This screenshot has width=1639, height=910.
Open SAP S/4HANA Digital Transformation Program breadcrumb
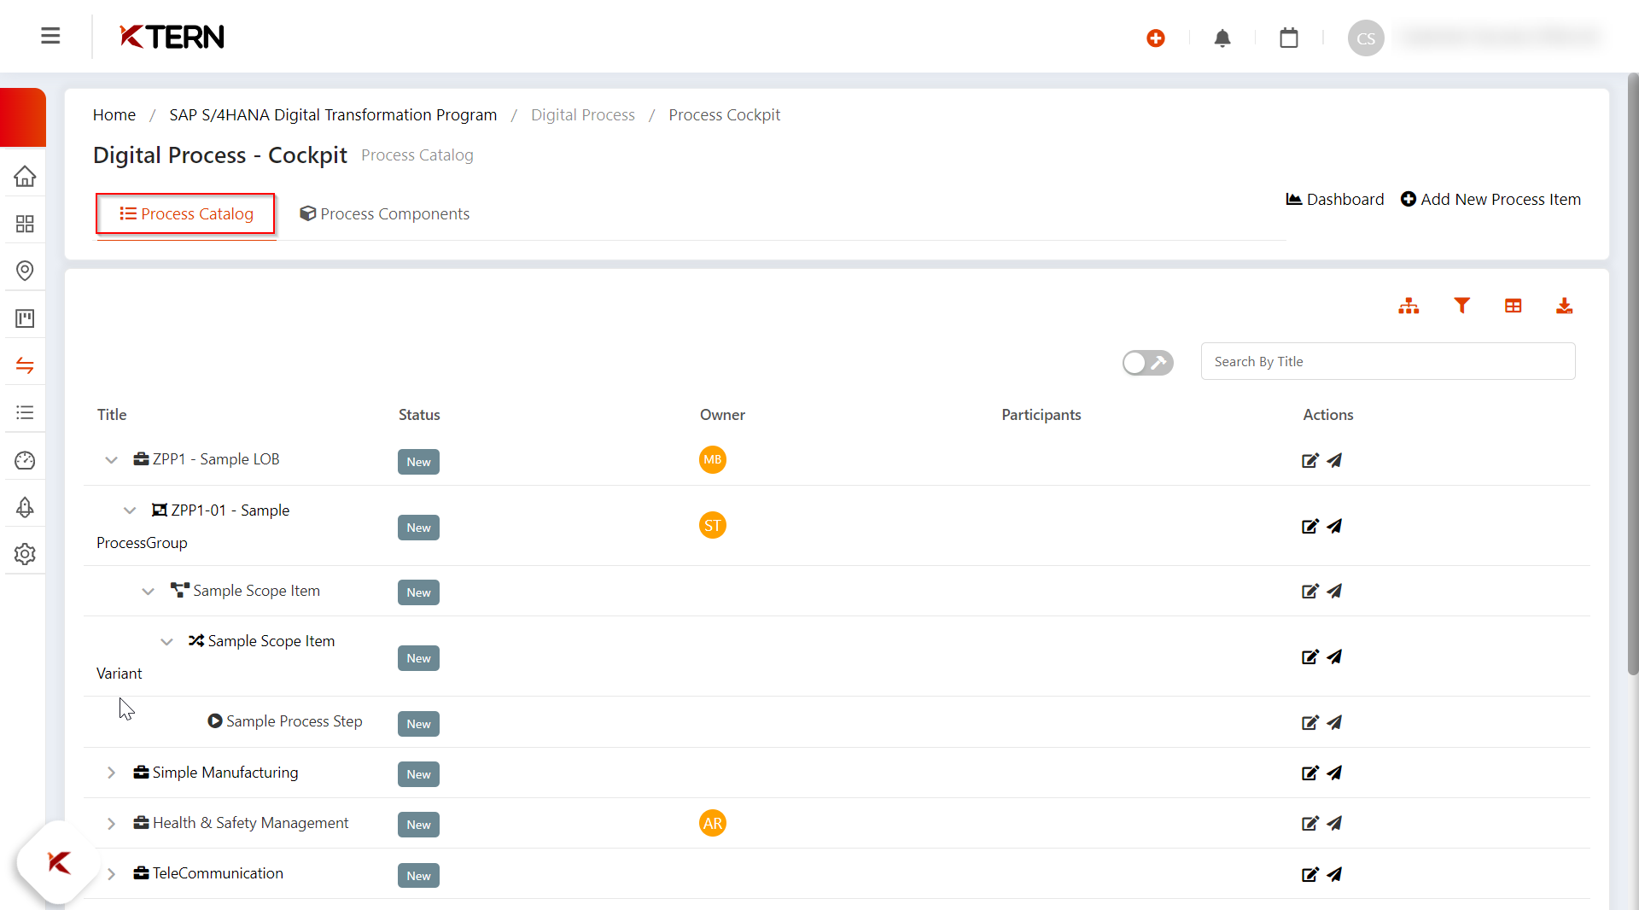(333, 115)
